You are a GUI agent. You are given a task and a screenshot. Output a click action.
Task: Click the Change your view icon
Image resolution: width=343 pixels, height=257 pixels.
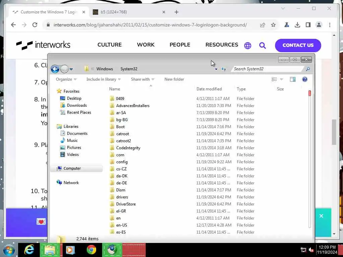click(x=274, y=79)
